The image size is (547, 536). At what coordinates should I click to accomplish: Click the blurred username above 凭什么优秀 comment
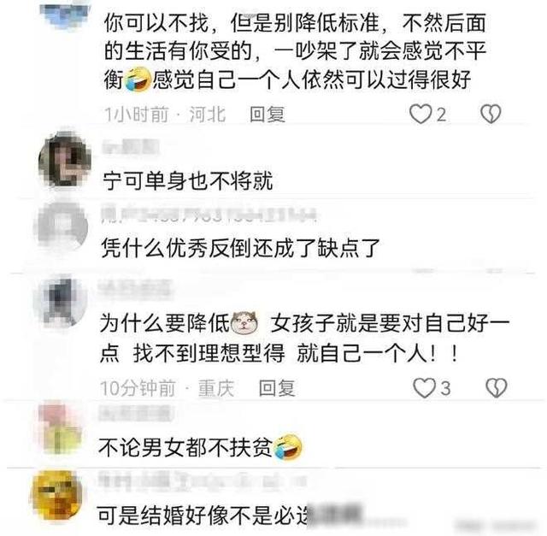click(209, 215)
